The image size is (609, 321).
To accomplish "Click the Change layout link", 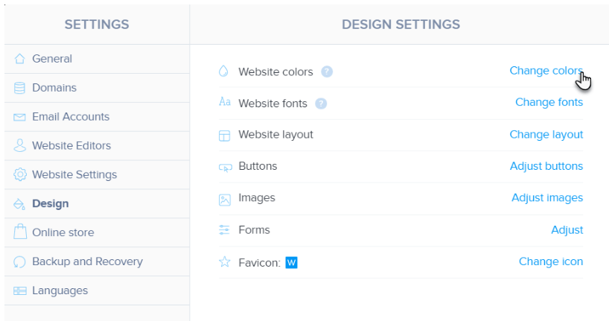I will [546, 135].
